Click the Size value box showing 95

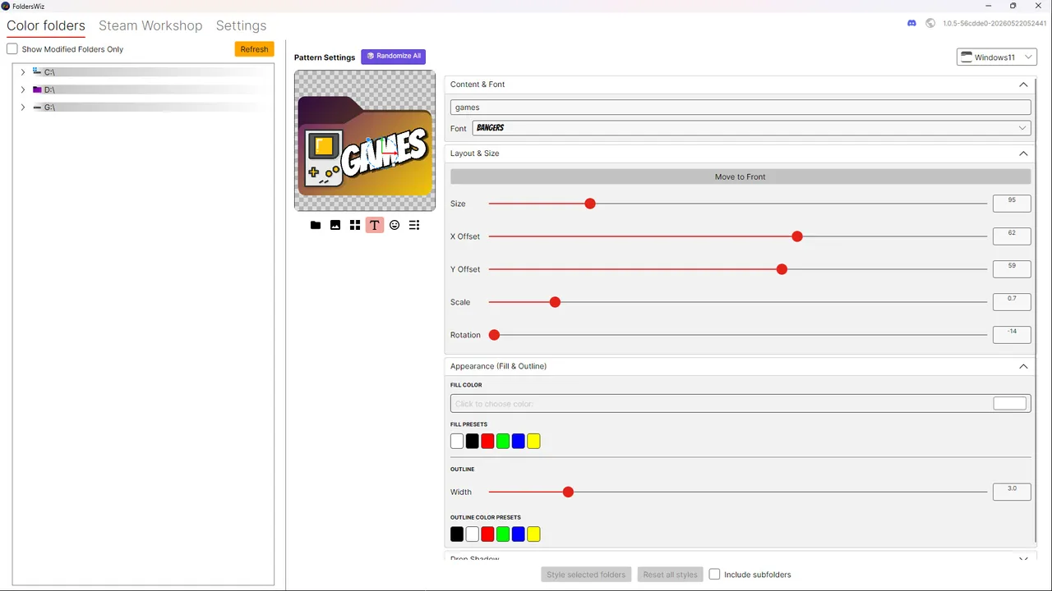click(1012, 204)
